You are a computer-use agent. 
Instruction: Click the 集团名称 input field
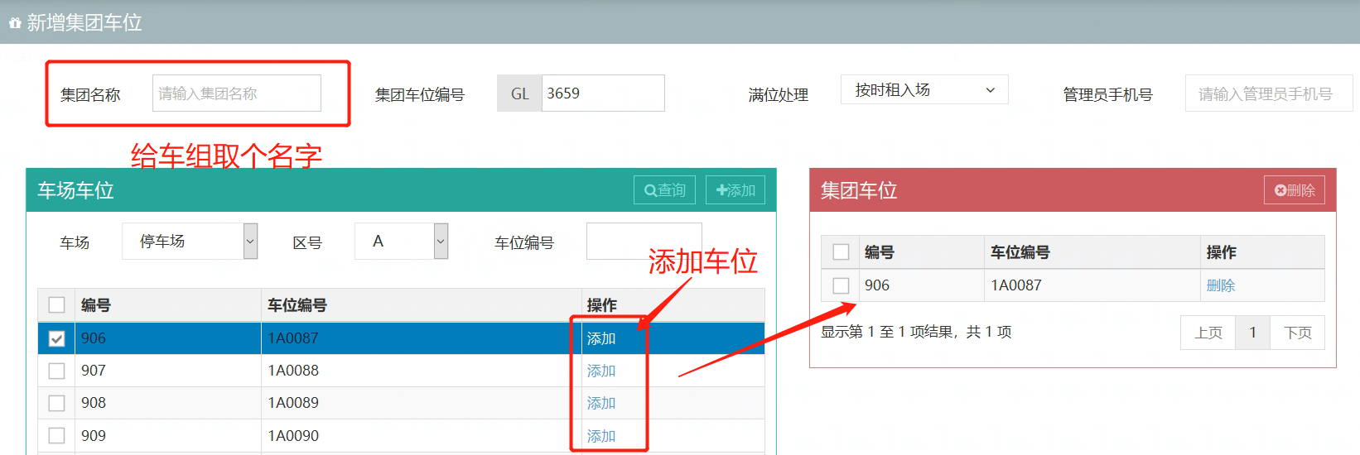click(237, 93)
